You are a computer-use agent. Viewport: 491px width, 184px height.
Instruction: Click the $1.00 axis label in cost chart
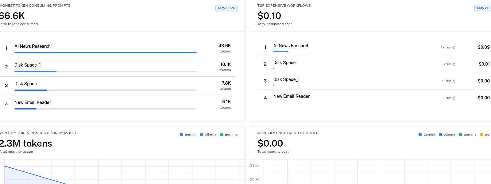click(255, 166)
